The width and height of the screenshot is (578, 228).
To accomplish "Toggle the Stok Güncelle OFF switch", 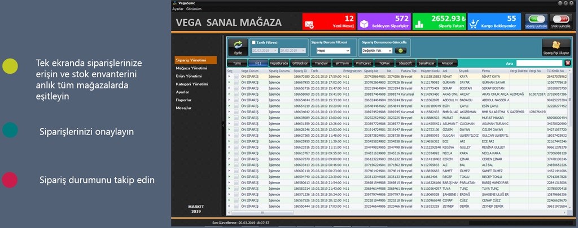I will (x=561, y=19).
